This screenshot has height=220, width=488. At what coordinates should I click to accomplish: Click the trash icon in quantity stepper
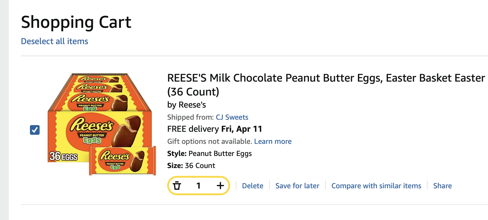point(177,186)
